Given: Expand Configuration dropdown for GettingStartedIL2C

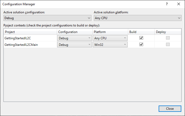Looking at the screenshot, I should click(74, 38).
